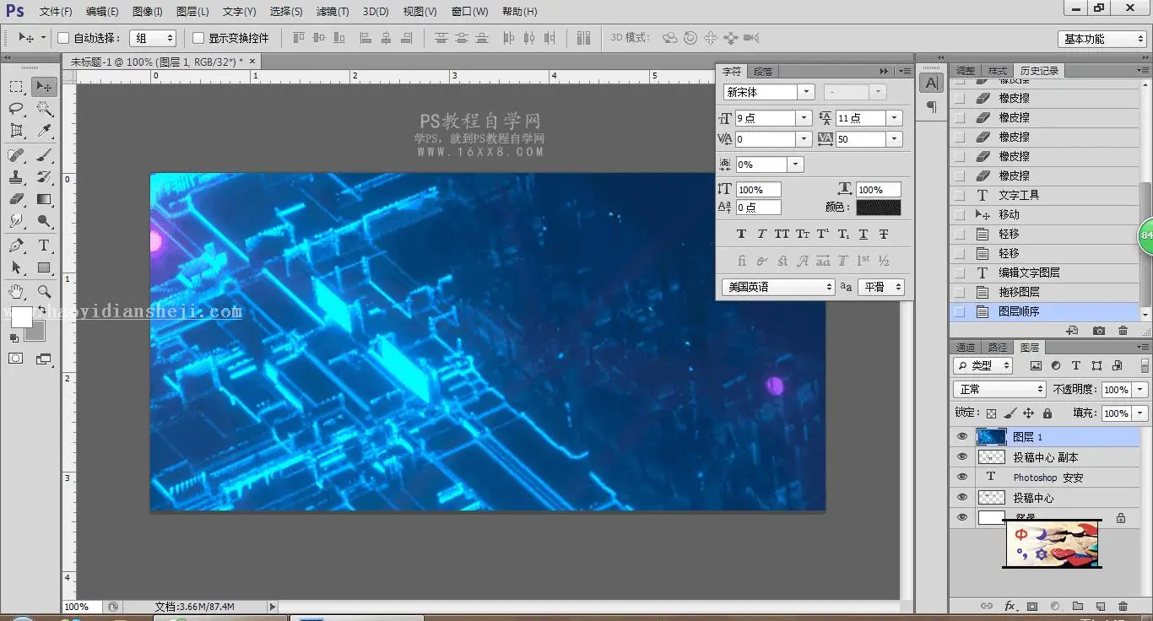This screenshot has width=1153, height=621.
Task: Select the Magic Wand tool
Action: tap(44, 109)
